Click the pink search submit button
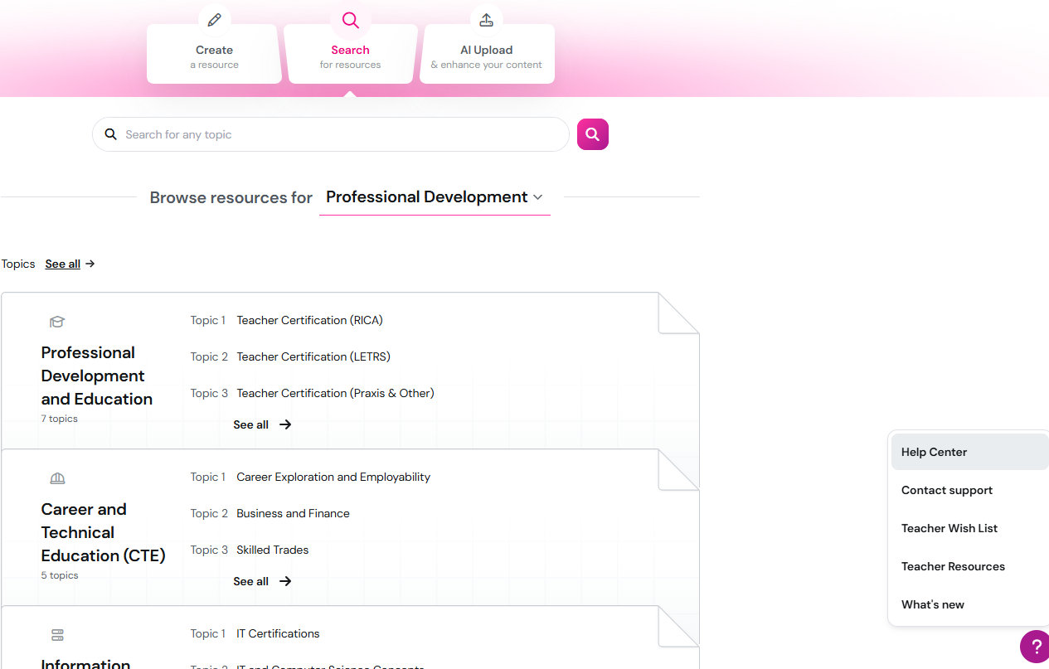 [x=593, y=134]
